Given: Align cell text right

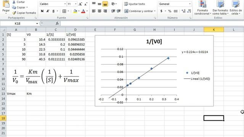Looking at the screenshot, I should [105, 11].
